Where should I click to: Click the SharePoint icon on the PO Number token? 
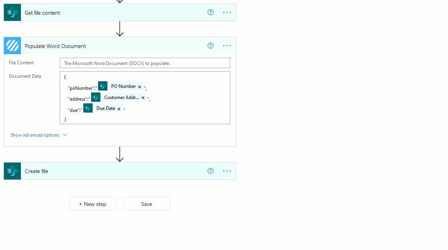point(103,86)
